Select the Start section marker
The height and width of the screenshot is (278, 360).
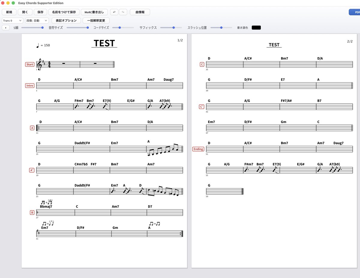click(30, 64)
